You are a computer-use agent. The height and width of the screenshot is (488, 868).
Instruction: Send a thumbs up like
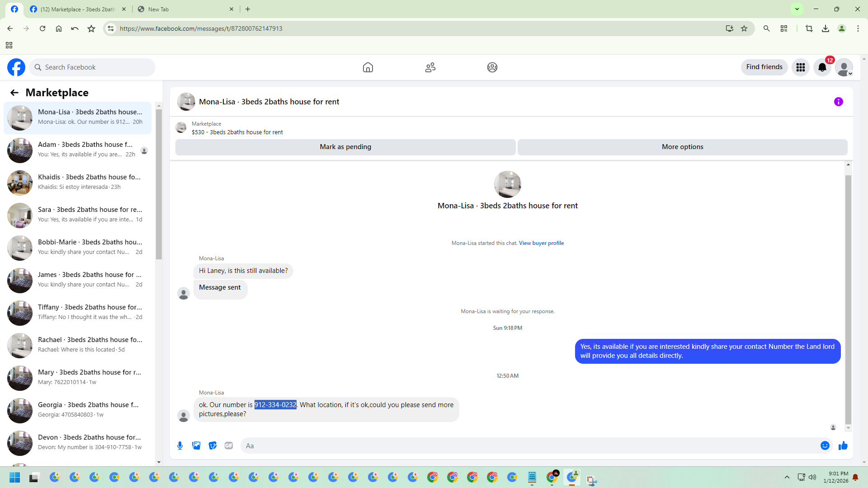(x=843, y=446)
